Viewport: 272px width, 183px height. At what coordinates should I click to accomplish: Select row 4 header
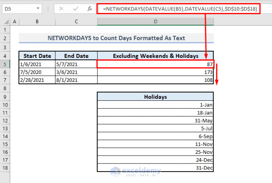pyautogui.click(x=5, y=56)
